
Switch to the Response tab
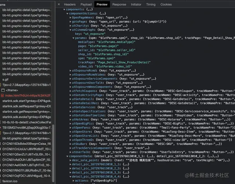pyautogui.click(x=119, y=4)
